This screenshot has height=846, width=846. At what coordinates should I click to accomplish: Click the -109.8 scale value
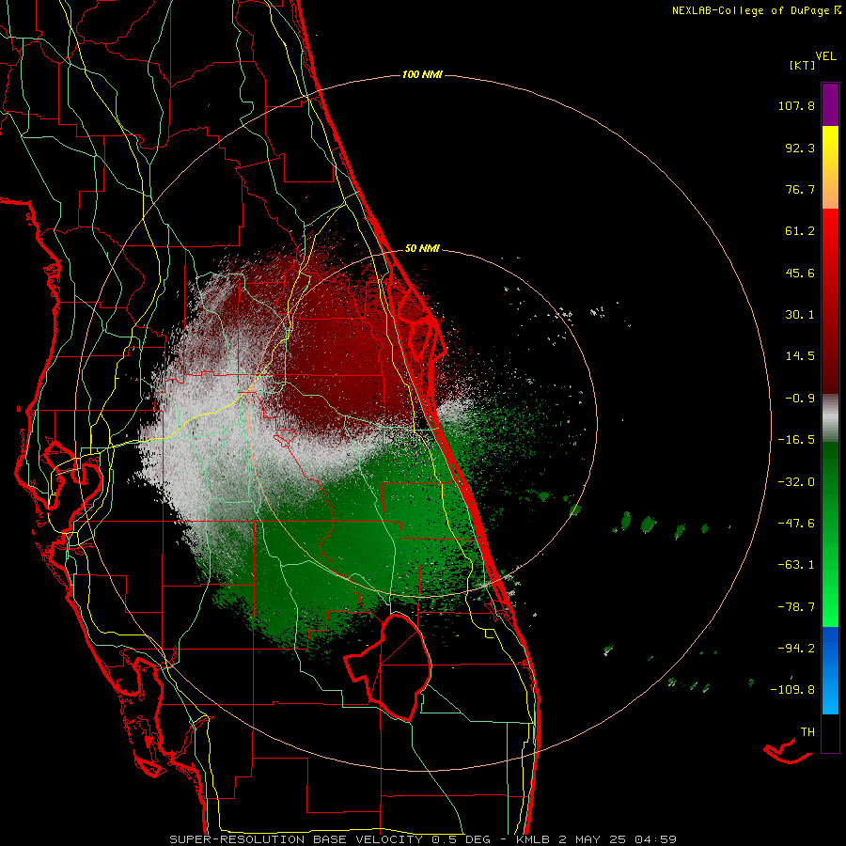point(792,690)
